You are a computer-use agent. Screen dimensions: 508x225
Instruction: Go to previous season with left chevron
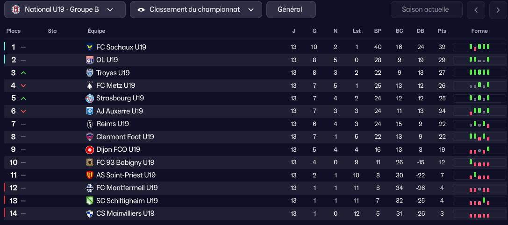point(476,10)
